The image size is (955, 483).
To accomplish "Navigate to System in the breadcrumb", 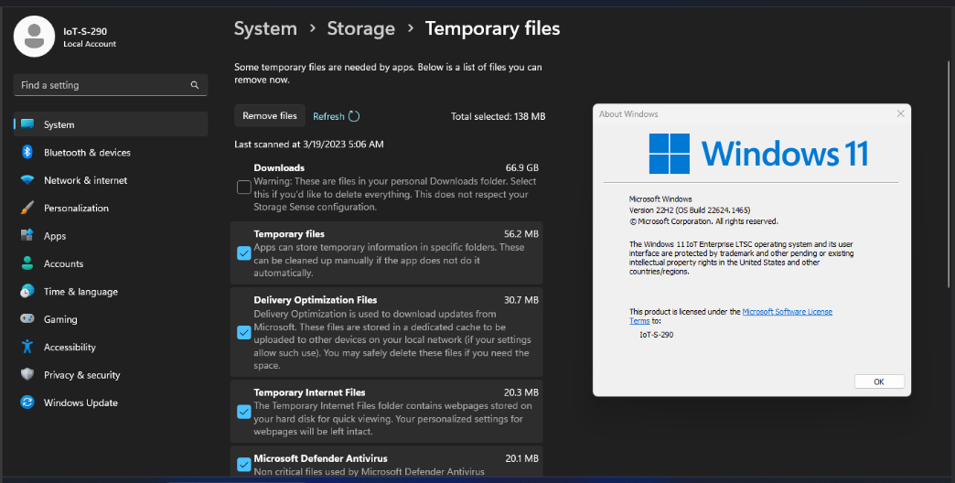I will (x=265, y=28).
